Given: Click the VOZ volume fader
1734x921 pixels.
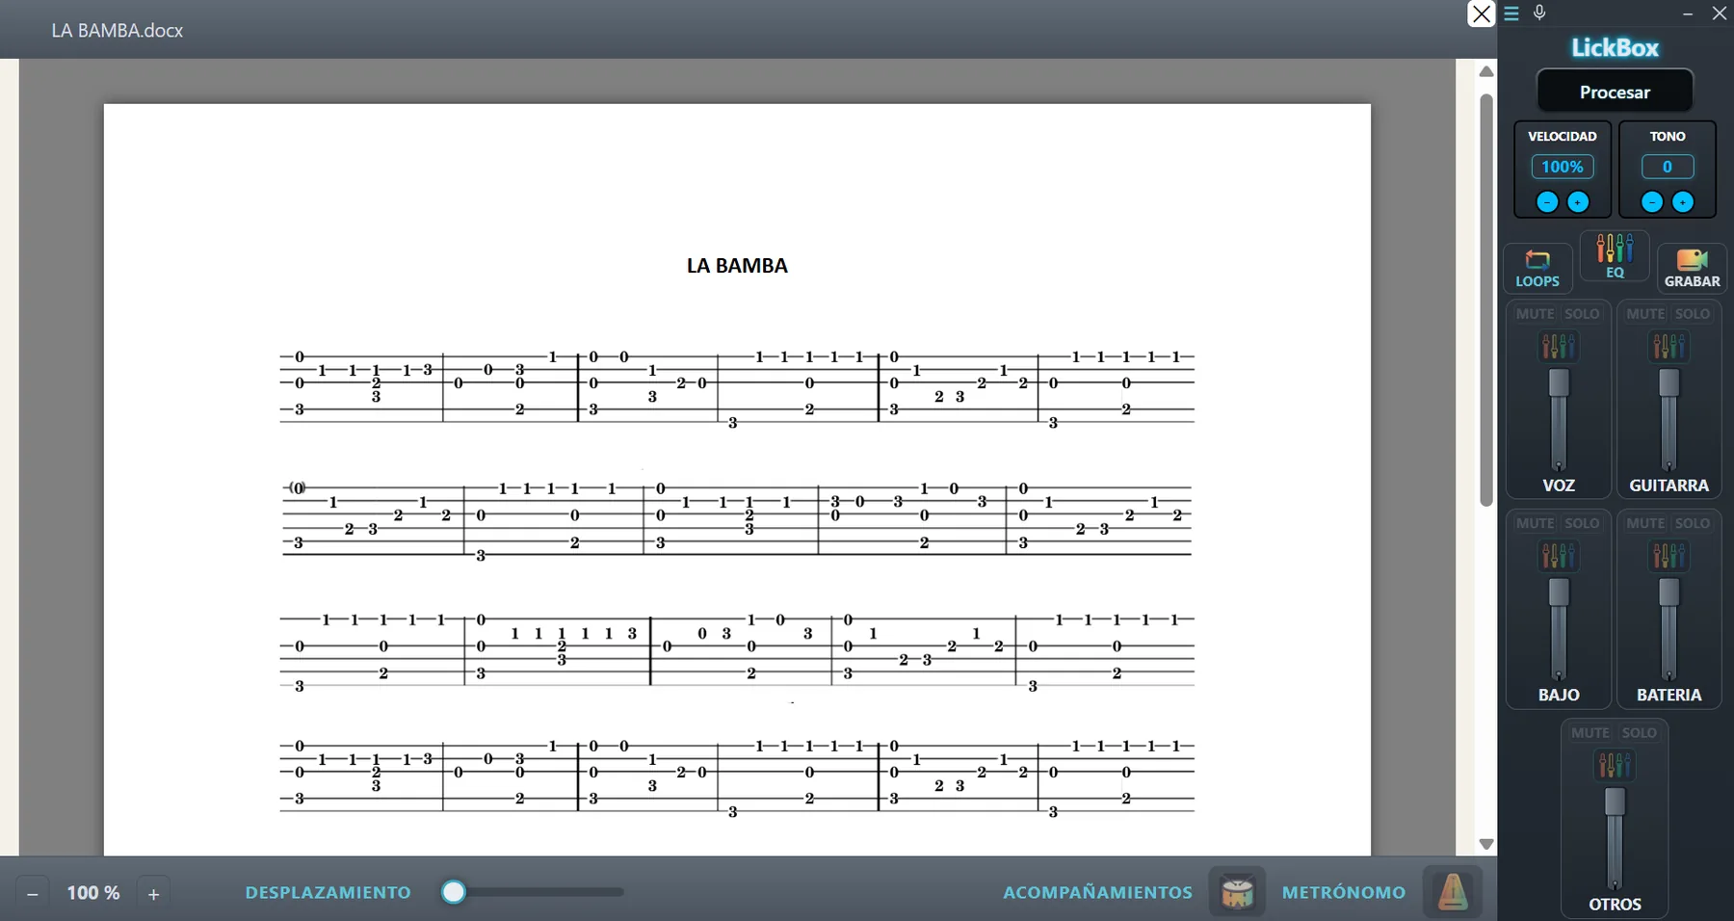Looking at the screenshot, I should (1559, 383).
